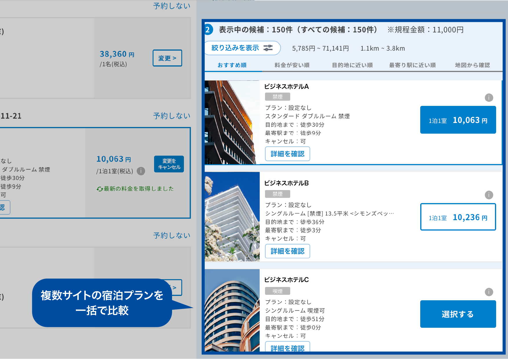This screenshot has width=508, height=359.
Task: Click 予約しない link beside 11-21
Action: coord(172,116)
